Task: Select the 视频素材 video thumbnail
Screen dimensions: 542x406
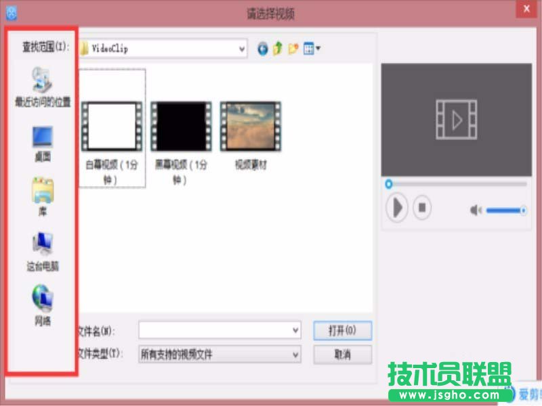Action: click(x=249, y=125)
